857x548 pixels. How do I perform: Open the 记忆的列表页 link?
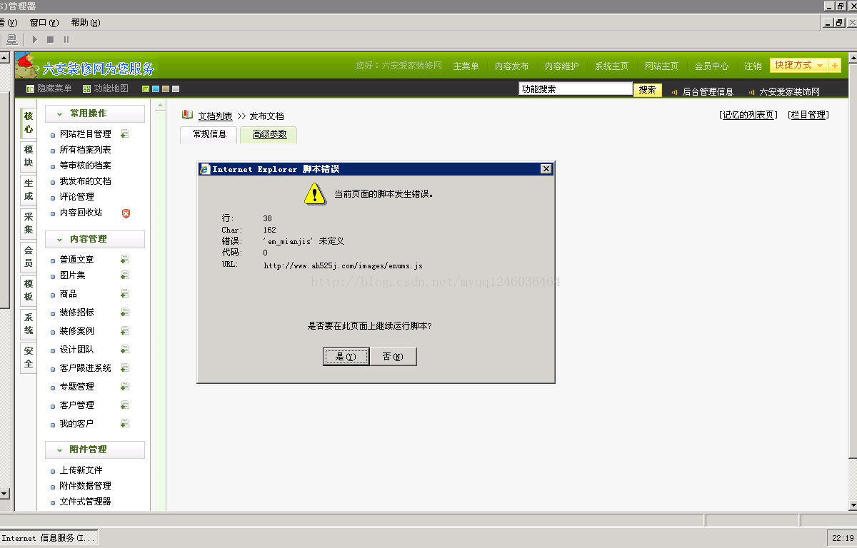tap(748, 114)
